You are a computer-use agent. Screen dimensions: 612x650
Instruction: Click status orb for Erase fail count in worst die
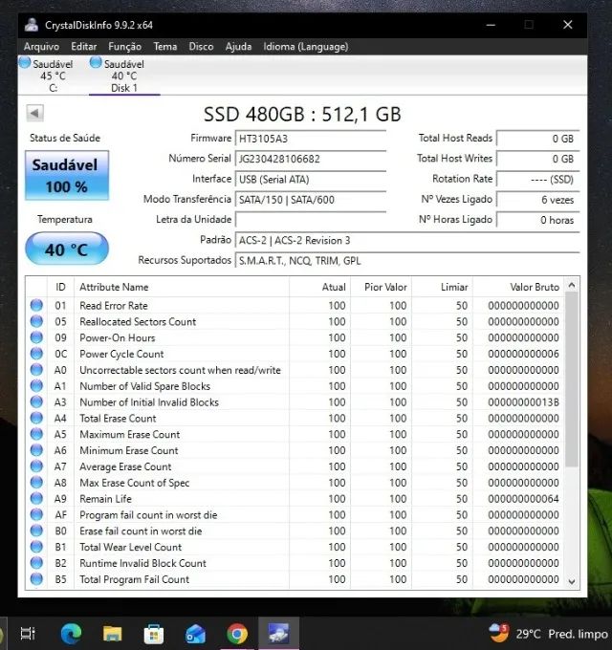[36, 531]
